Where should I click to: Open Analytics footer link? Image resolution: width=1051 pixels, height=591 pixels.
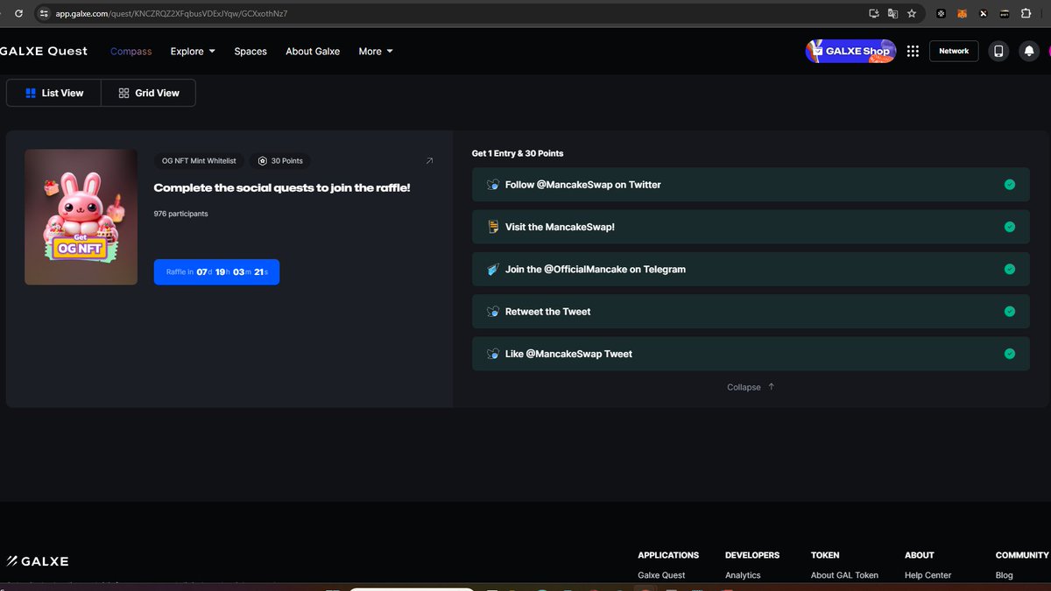(743, 575)
